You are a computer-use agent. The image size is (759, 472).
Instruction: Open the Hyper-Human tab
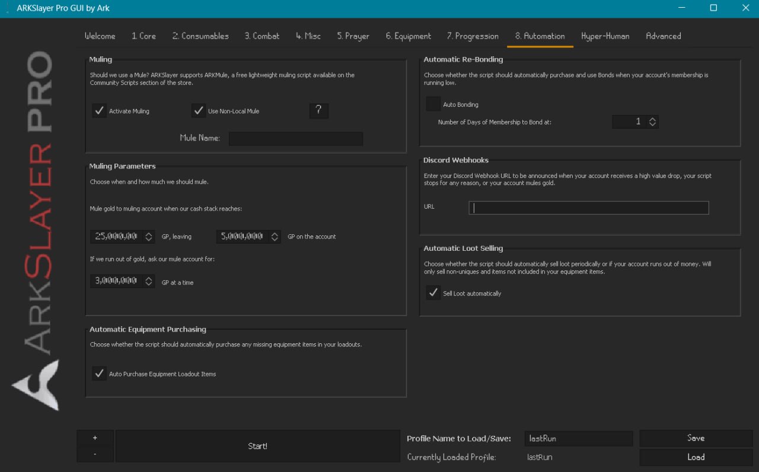tap(605, 36)
